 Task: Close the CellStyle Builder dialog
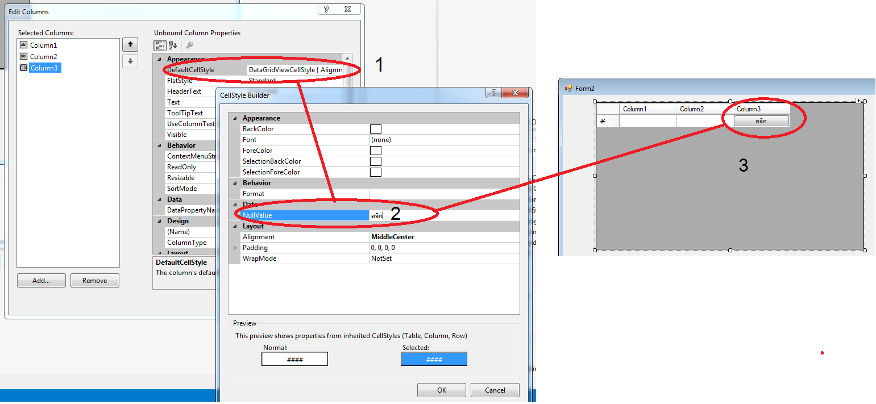(516, 93)
